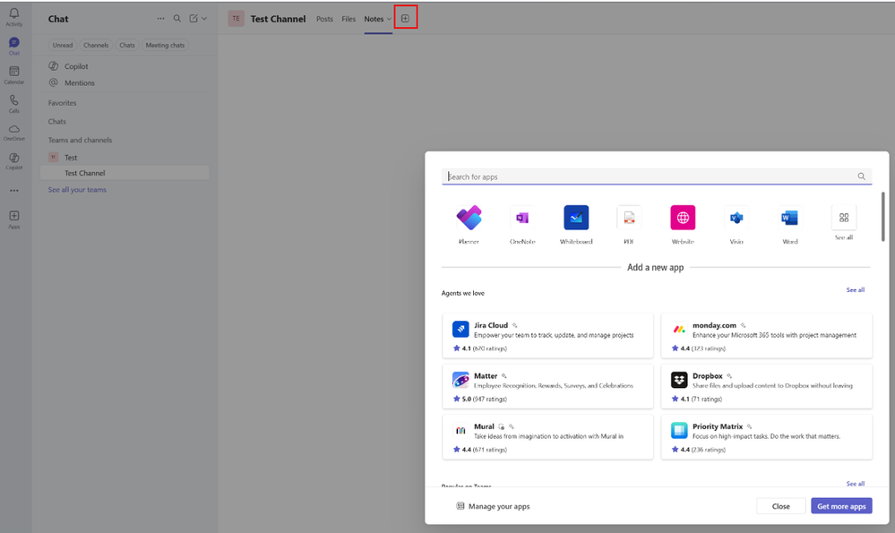Viewport: 895px width, 533px height.
Task: Filter chat list by Channels
Action: tap(96, 45)
